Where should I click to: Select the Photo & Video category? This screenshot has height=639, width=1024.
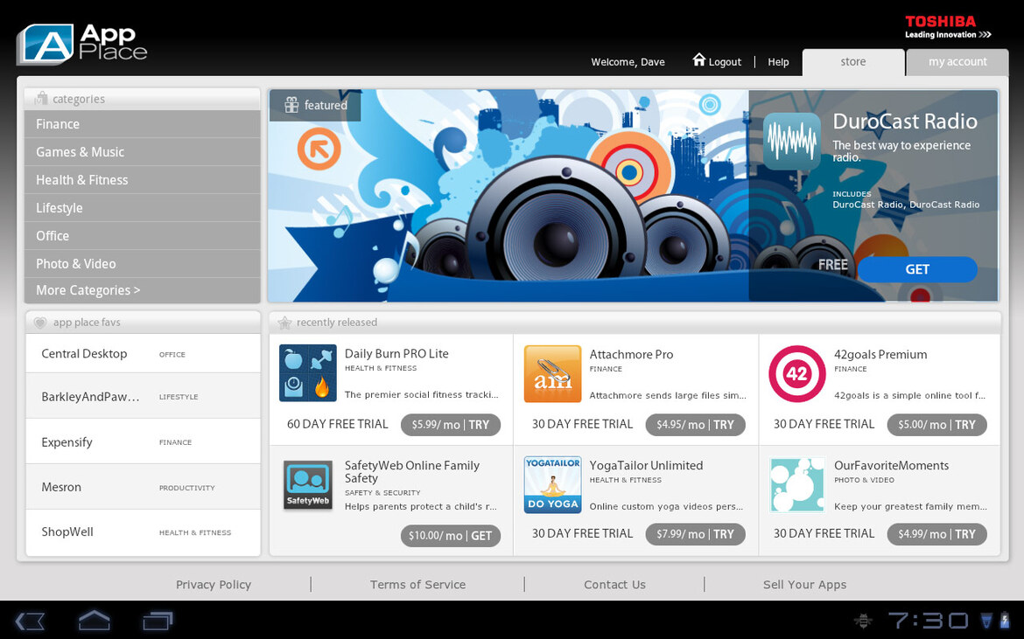[x=143, y=264]
